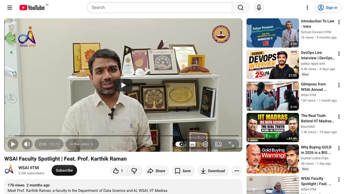Subscribe to WSAI IITM channel
The image size is (346, 194).
tap(64, 170)
